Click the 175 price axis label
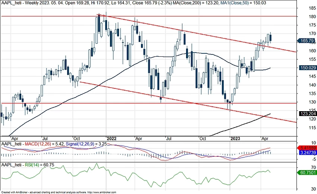Viewport: 317px width, 194px height. point(313,25)
